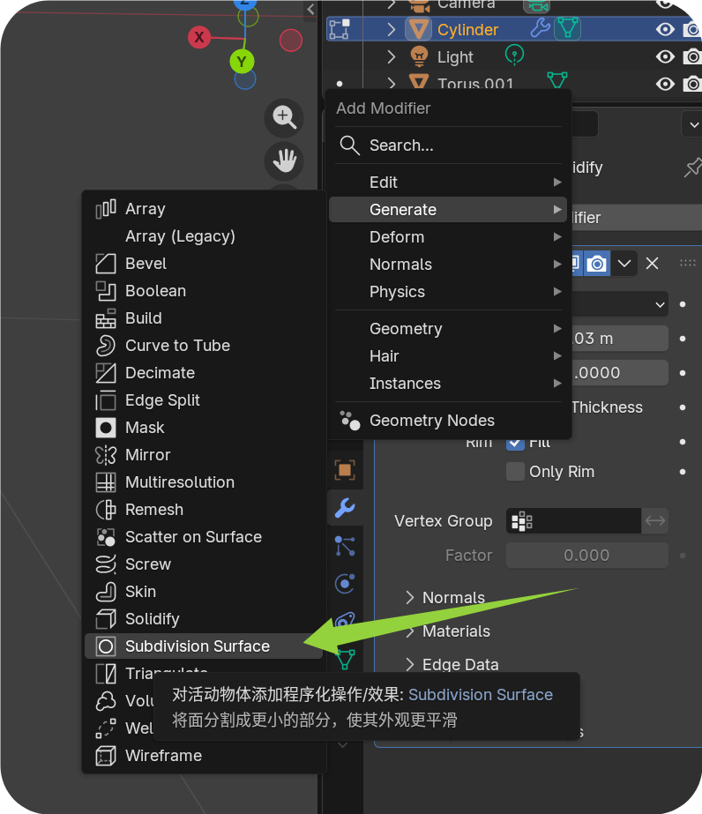Screen dimensions: 702x814
Task: Open the Normals submenu in Add Modifier
Action: coord(448,265)
